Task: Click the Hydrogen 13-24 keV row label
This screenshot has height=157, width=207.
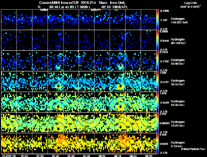Action: tap(178, 124)
